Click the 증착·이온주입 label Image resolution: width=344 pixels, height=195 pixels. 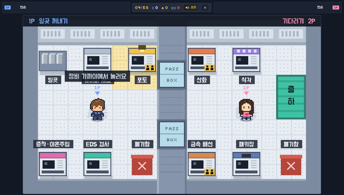coord(53,144)
